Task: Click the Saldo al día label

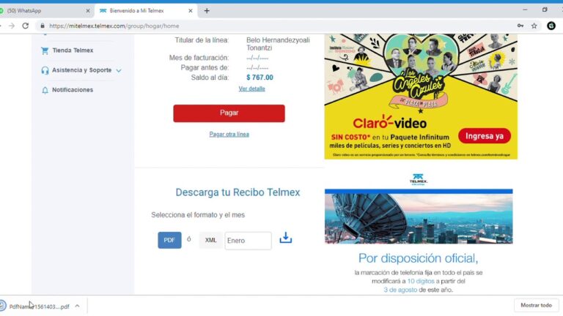Action: pos(210,78)
